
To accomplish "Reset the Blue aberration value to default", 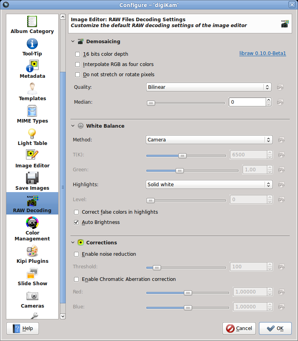I will pyautogui.click(x=281, y=307).
